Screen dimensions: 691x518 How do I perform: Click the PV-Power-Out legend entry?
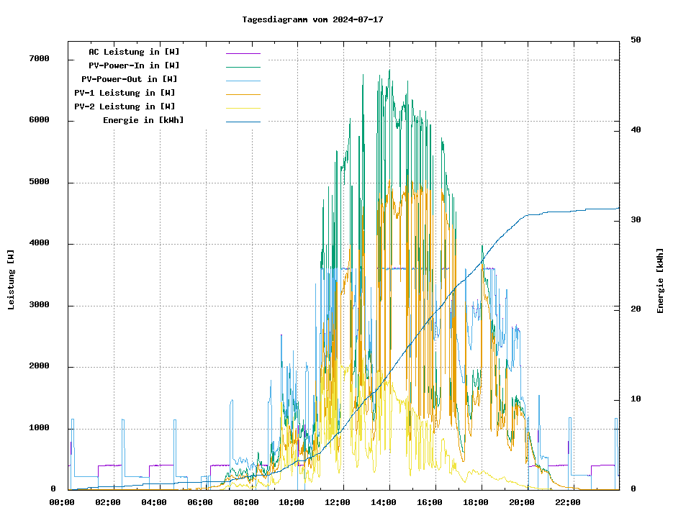coord(130,79)
